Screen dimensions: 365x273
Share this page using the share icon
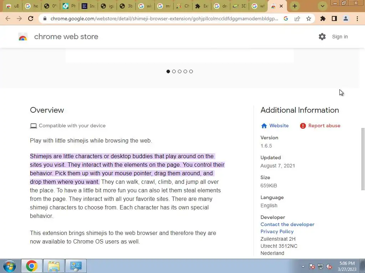click(x=297, y=18)
